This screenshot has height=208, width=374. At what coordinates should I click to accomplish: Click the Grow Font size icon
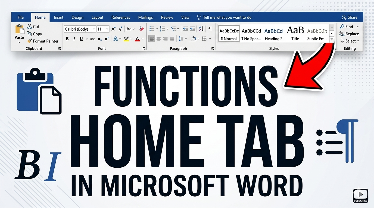tap(113, 29)
